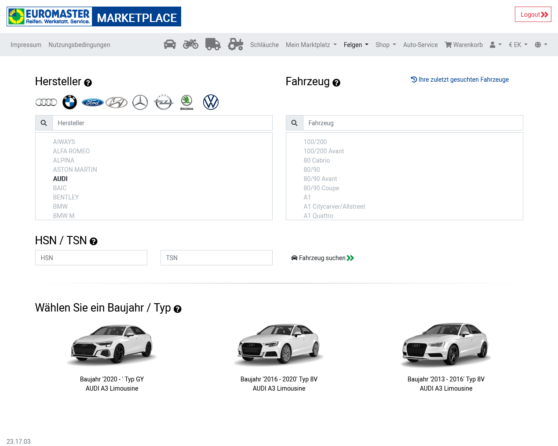Expand the Felgen menu
The image size is (558, 446).
[356, 45]
